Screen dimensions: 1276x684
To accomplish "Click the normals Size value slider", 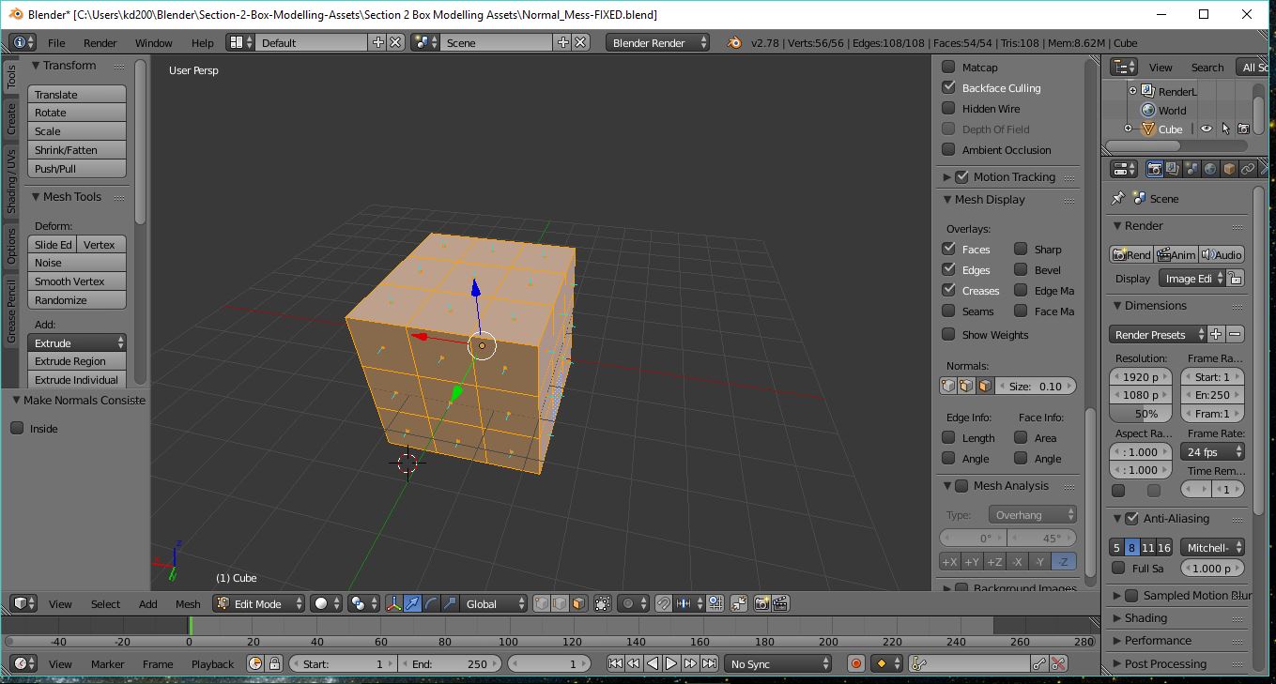I will pyautogui.click(x=1036, y=386).
